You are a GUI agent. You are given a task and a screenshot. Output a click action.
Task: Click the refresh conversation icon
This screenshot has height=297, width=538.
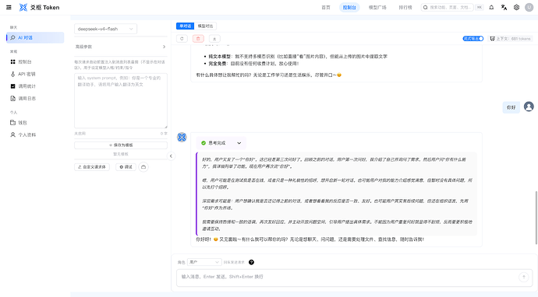tap(182, 39)
